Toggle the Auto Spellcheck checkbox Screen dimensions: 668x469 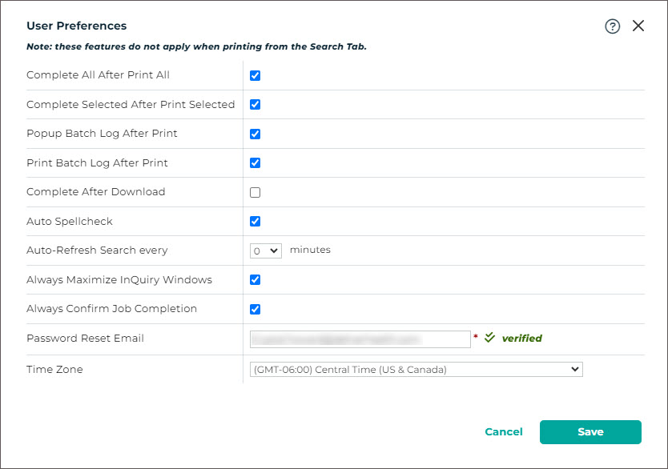(256, 222)
